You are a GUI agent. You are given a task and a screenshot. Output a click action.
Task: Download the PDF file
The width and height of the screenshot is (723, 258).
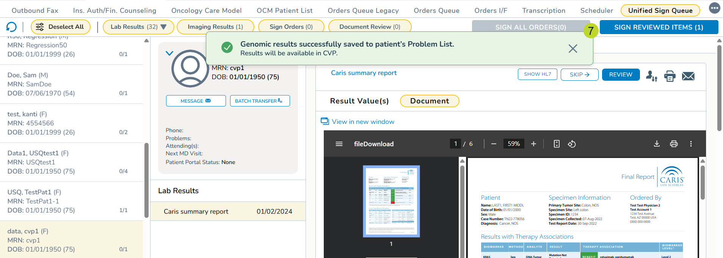[x=657, y=144]
